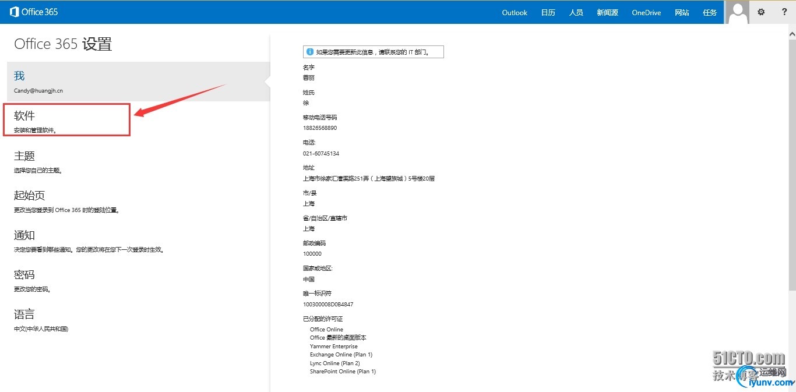Image resolution: width=796 pixels, height=392 pixels.
Task: Open the help question mark icon
Action: click(x=784, y=12)
